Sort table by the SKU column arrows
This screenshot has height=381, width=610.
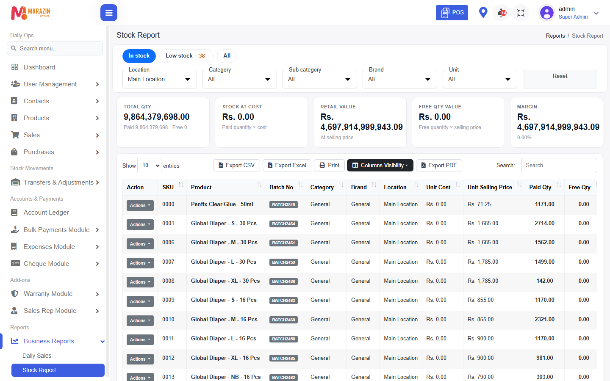coord(181,185)
